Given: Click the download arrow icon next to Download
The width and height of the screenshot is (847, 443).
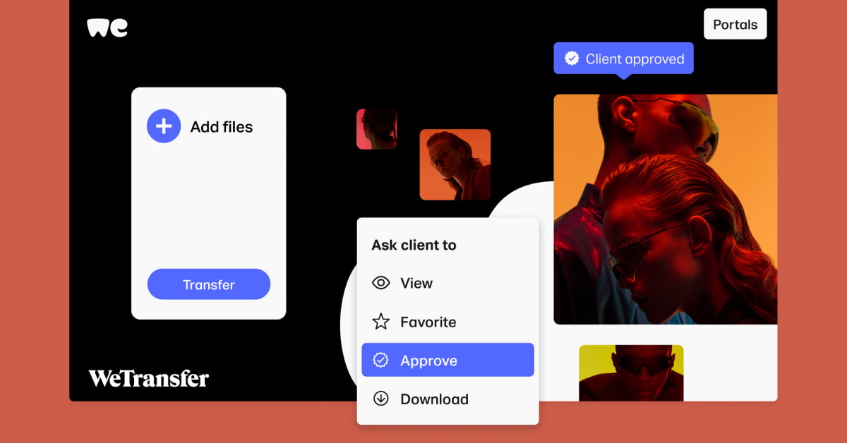Looking at the screenshot, I should pos(380,399).
